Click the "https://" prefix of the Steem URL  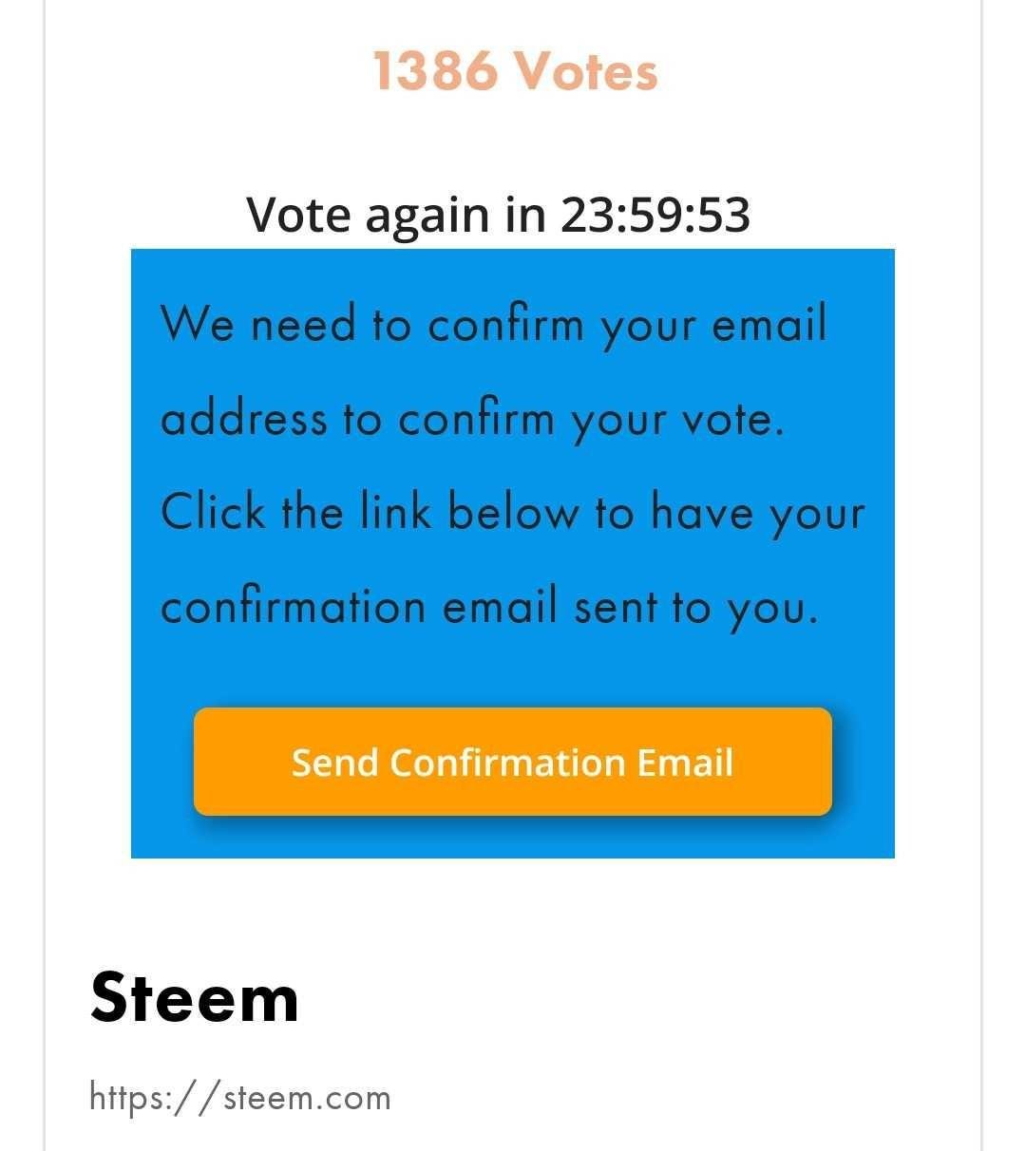tap(155, 1098)
